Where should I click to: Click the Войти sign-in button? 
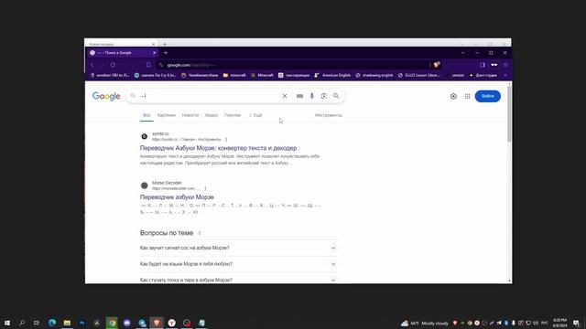click(x=488, y=96)
